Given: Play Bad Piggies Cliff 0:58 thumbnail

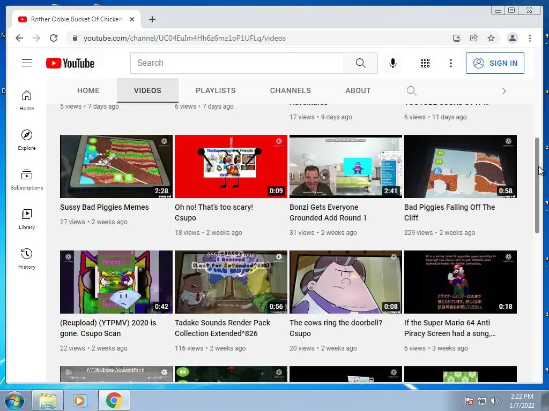Looking at the screenshot, I should pos(461,166).
